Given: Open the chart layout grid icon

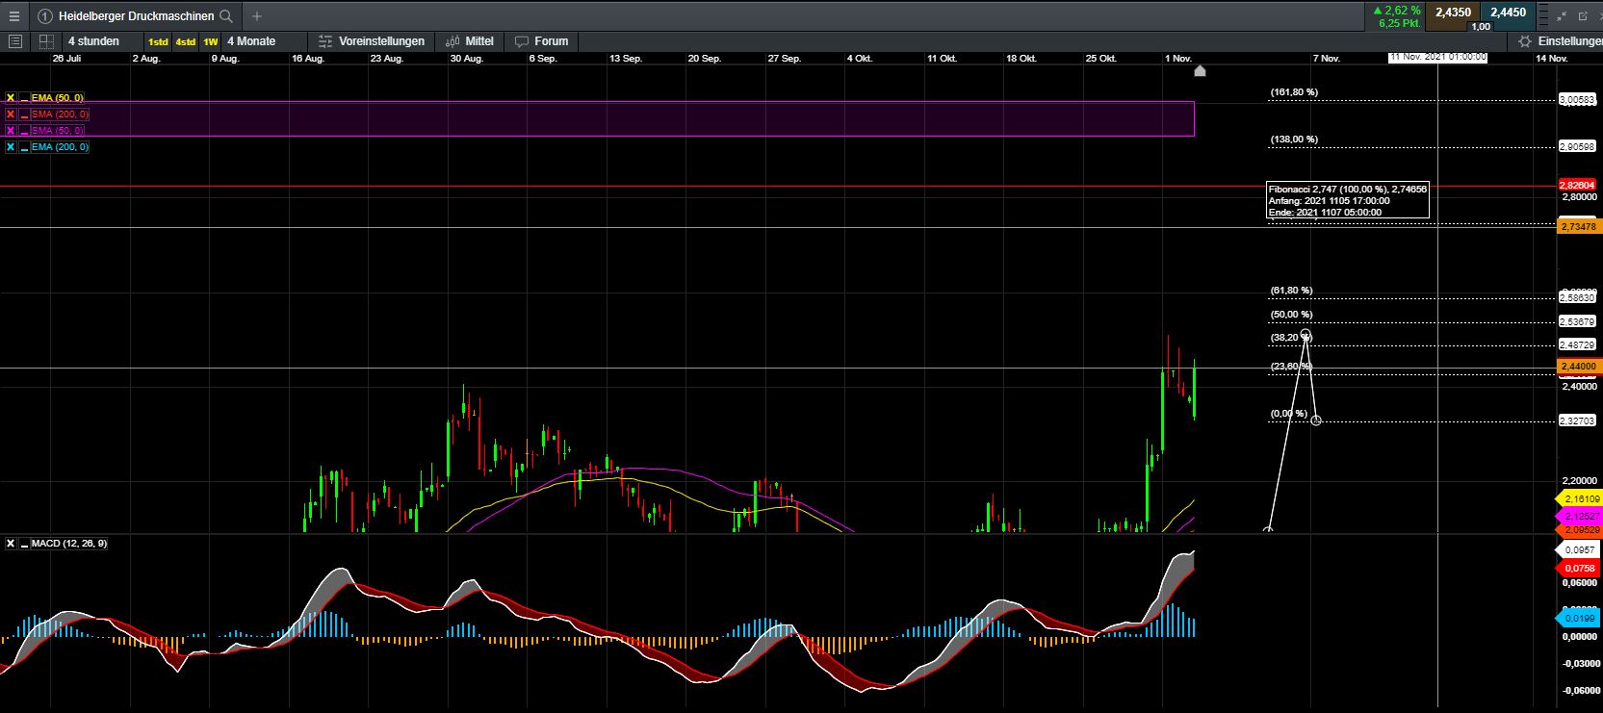Looking at the screenshot, I should pos(45,41).
